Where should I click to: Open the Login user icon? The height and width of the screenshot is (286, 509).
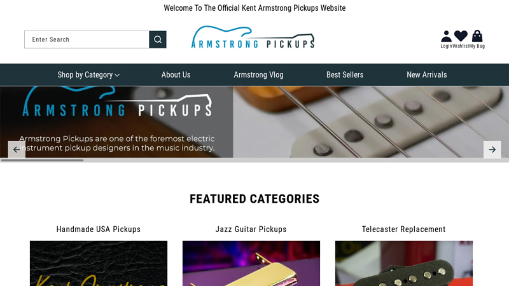pyautogui.click(x=447, y=36)
